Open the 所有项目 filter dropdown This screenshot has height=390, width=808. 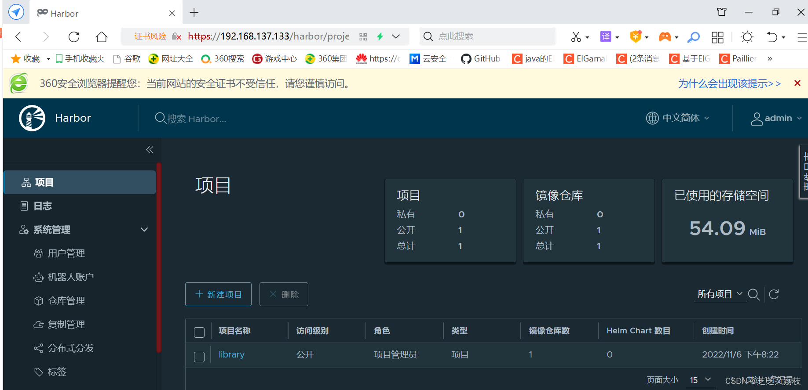coord(720,294)
